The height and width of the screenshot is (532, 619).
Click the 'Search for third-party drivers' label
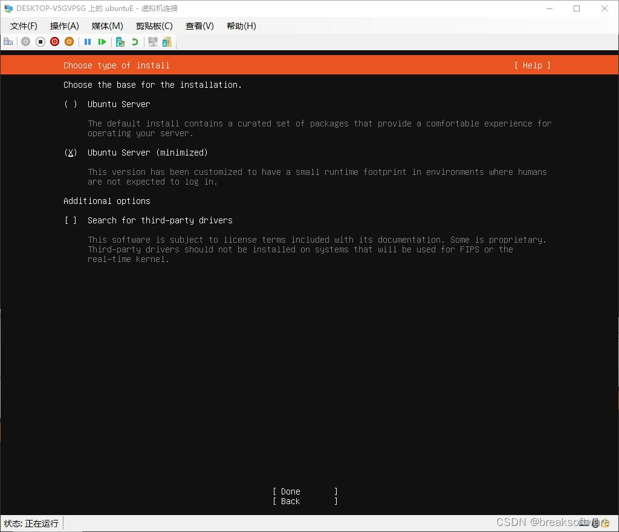pos(160,220)
